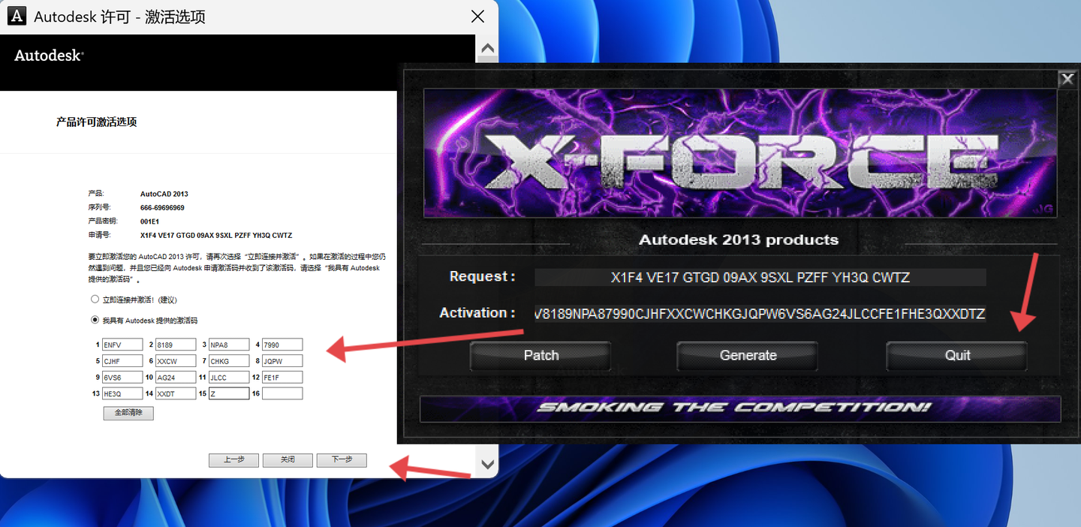The image size is (1081, 527).
Task: Click activation code field 15 containing Z
Action: [229, 393]
